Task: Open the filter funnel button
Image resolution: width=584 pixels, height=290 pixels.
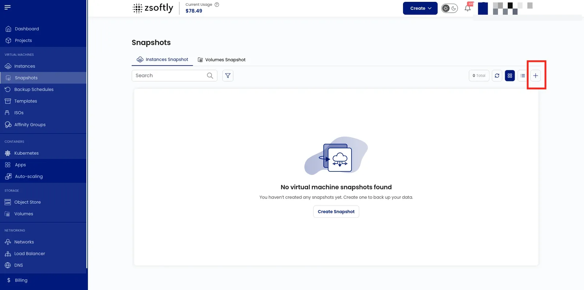Action: click(x=228, y=76)
